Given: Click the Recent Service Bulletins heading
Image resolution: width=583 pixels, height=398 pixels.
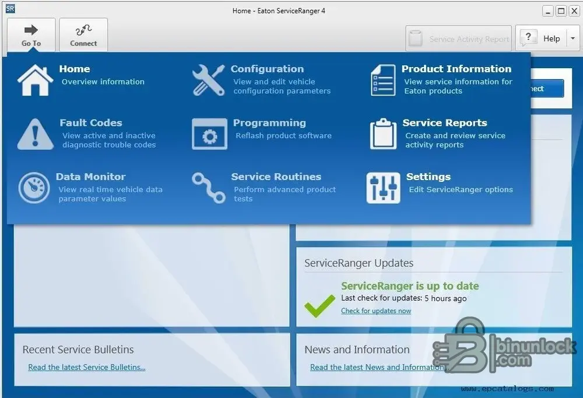Looking at the screenshot, I should click(78, 349).
